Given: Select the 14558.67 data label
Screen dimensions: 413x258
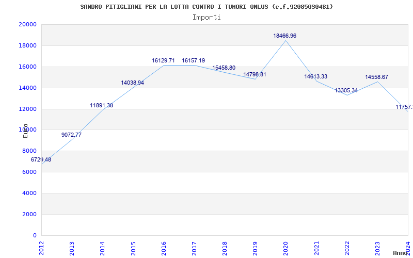Looking at the screenshot, I should point(376,77).
